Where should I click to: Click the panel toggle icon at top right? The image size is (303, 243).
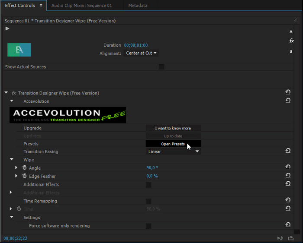[x=296, y=20]
